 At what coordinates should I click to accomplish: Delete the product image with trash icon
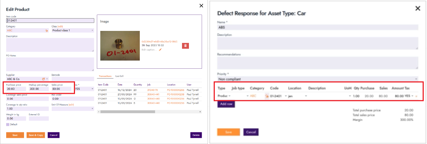click(x=185, y=46)
